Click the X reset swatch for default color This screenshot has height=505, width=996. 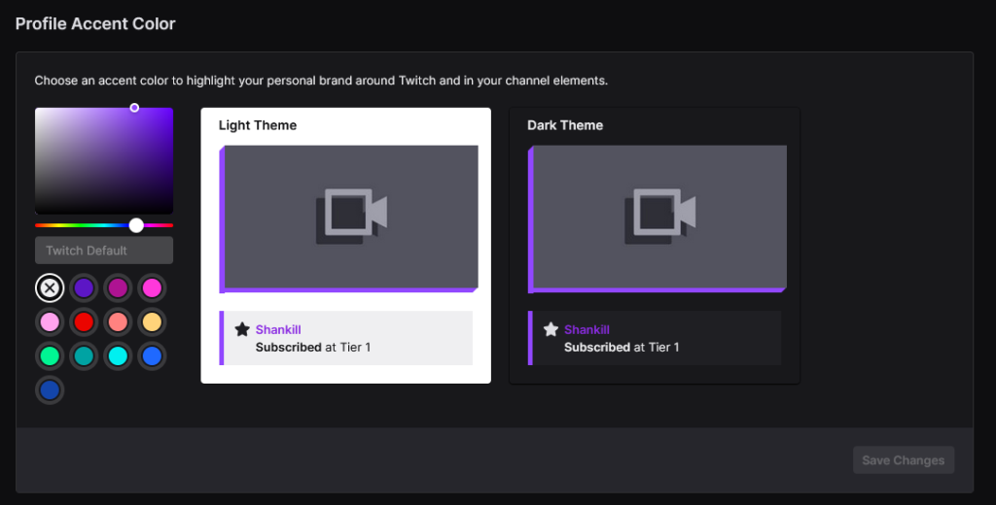(x=51, y=287)
